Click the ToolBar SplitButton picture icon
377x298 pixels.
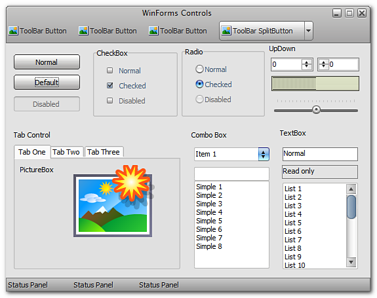tap(226, 31)
